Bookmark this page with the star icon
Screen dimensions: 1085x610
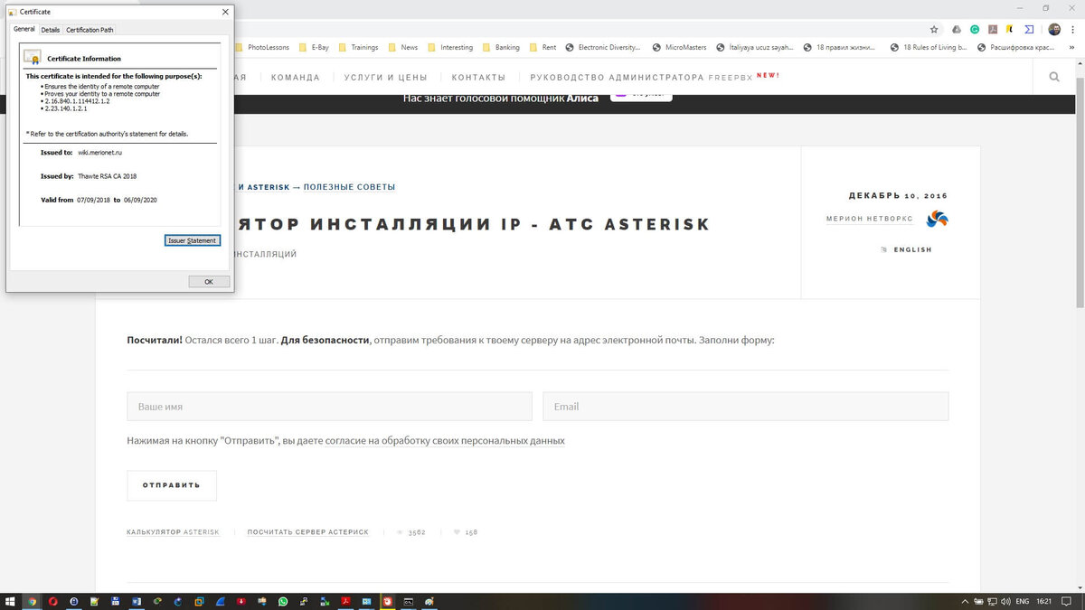click(934, 29)
